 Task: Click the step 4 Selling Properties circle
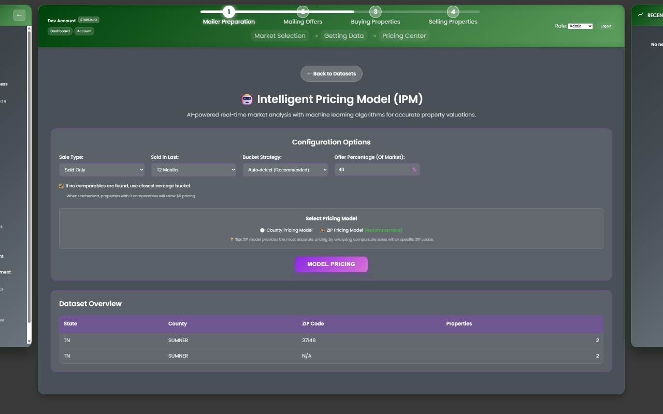[453, 12]
